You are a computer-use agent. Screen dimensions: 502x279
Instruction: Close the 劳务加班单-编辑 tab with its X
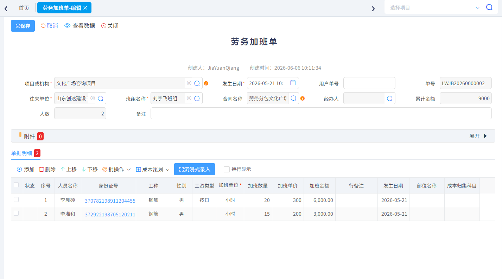(x=85, y=8)
